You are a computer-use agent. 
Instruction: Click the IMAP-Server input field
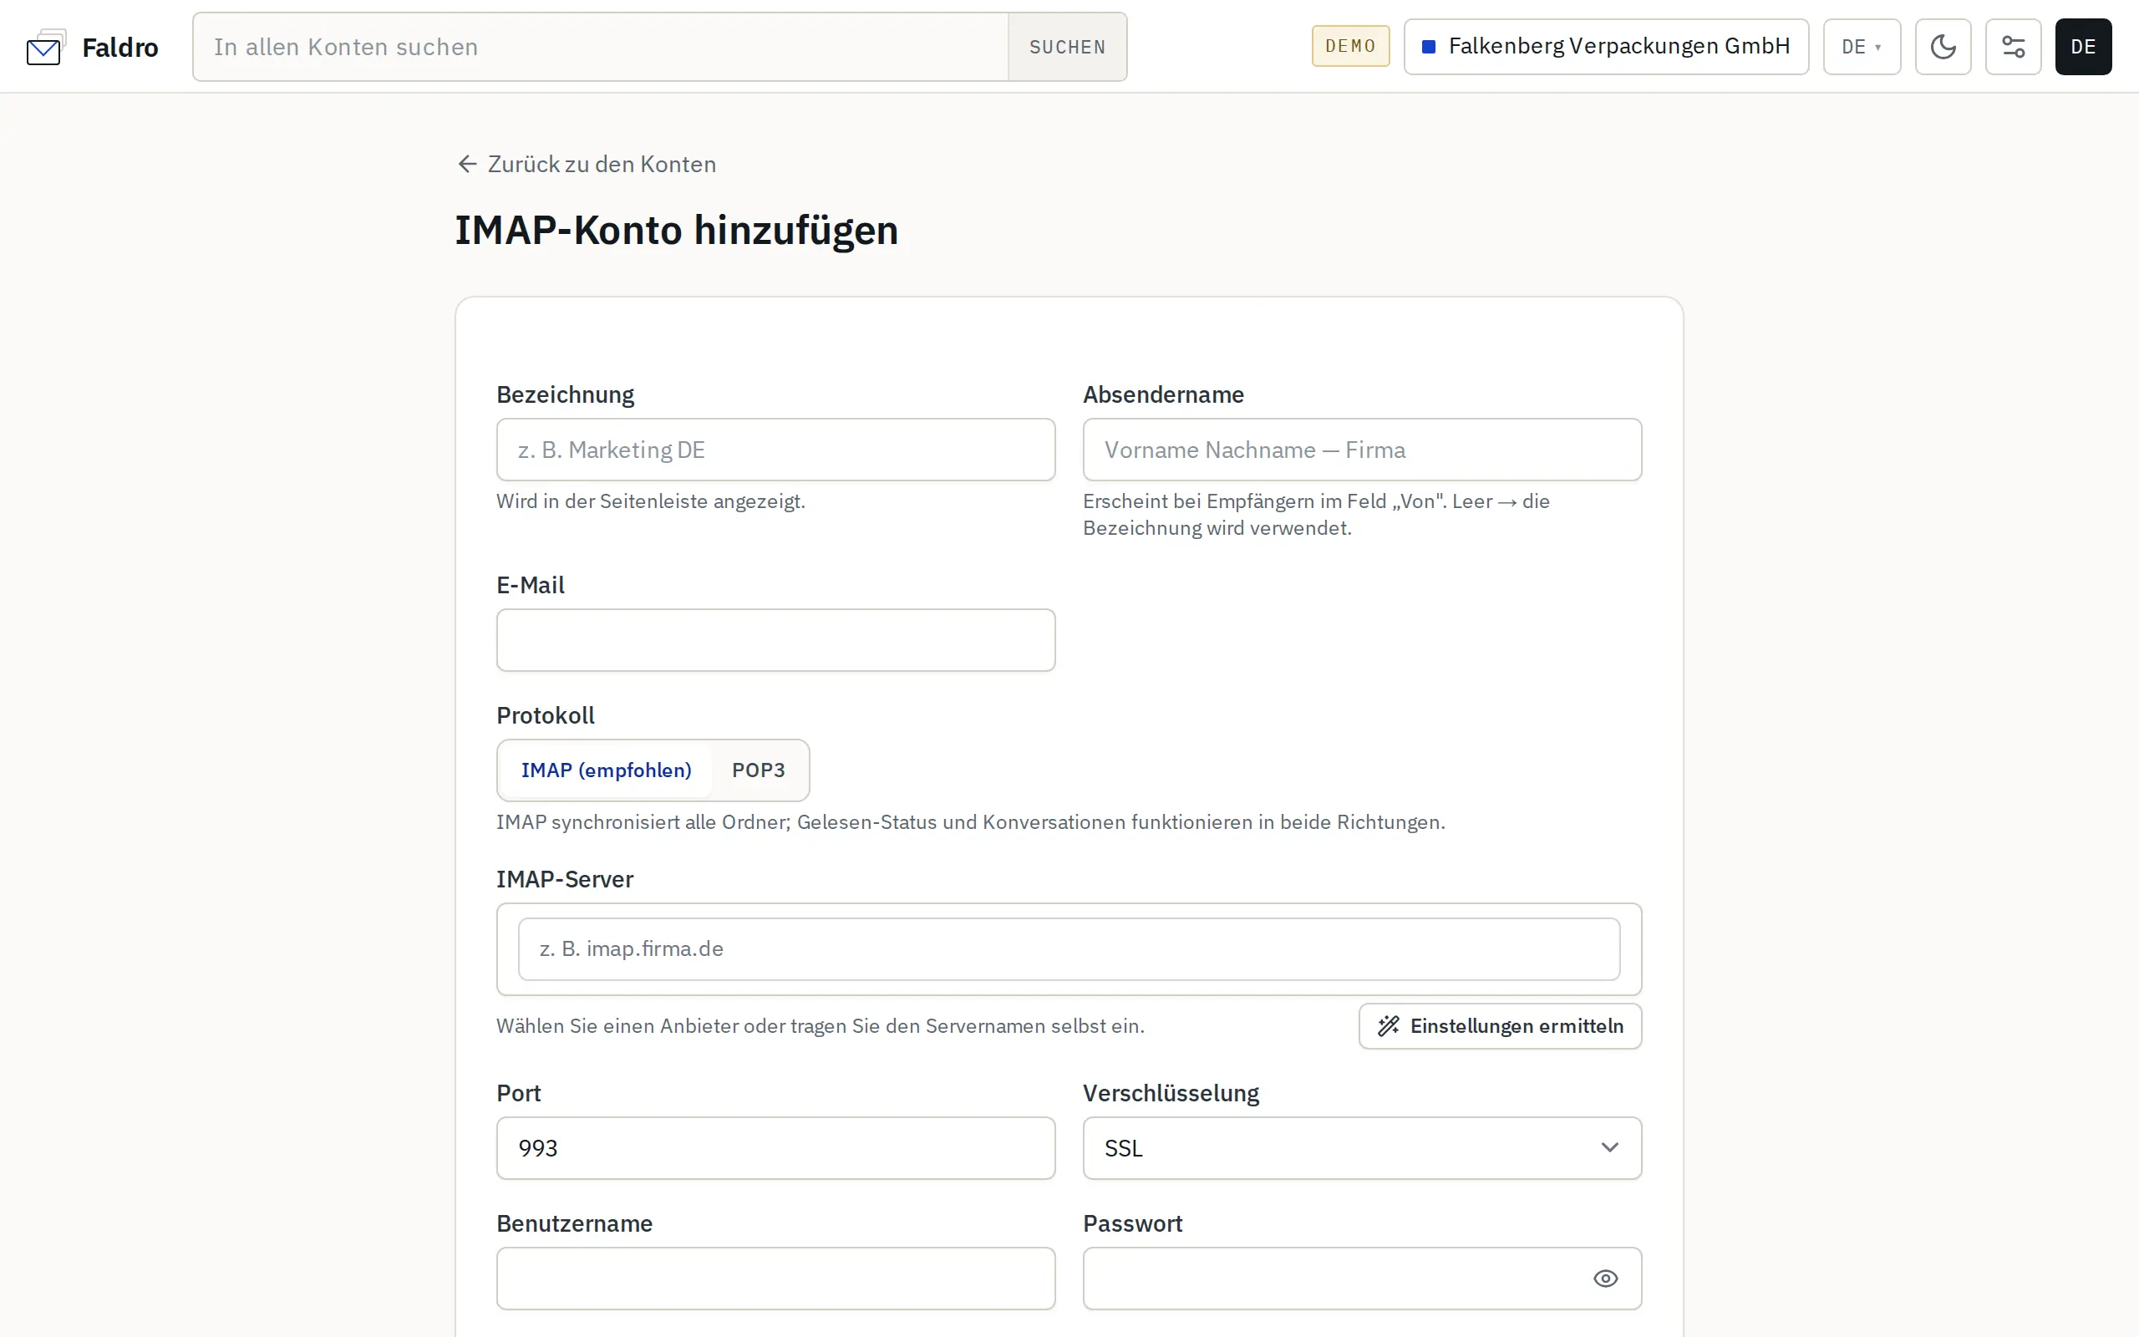(1069, 948)
